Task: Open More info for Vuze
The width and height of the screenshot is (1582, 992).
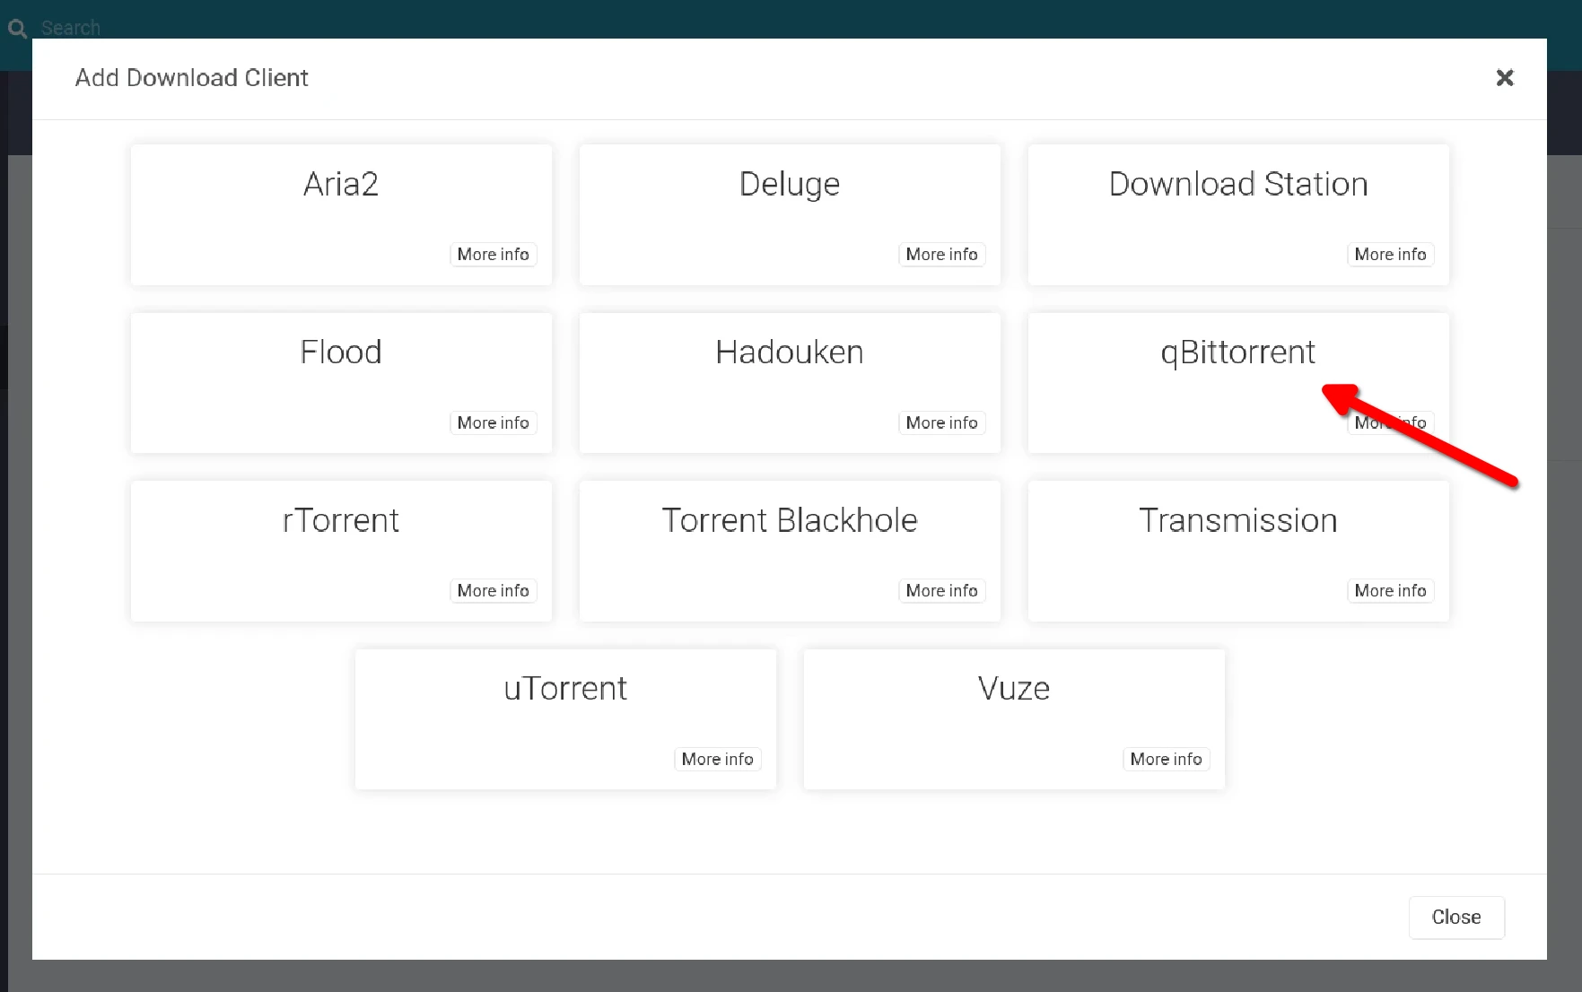Action: click(x=1166, y=760)
